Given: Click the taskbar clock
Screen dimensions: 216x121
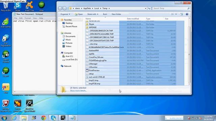Looking at the screenshot, I should coord(209,118).
